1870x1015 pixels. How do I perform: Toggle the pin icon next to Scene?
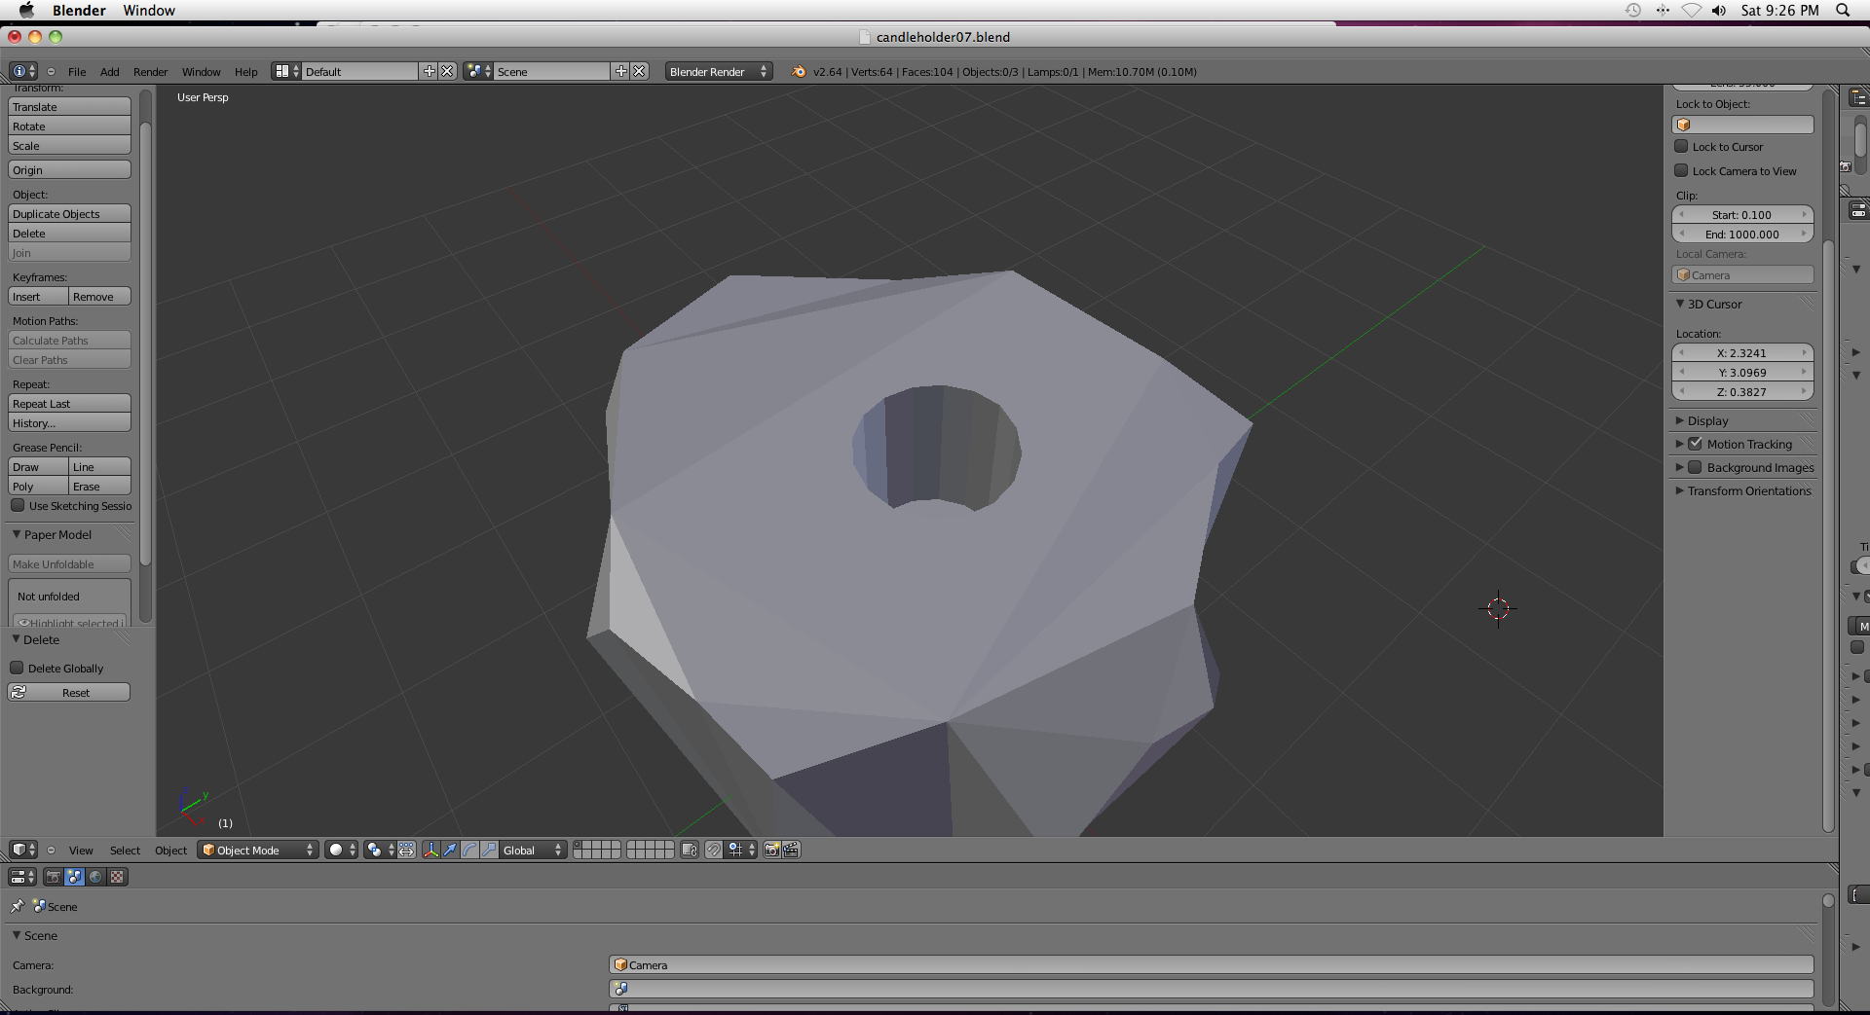click(18, 906)
